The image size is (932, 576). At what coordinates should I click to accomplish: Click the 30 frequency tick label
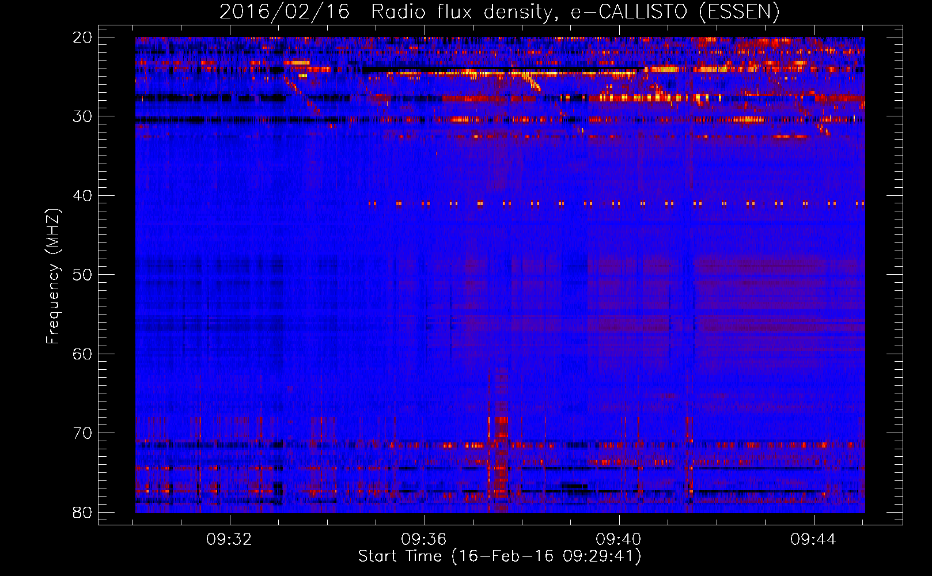click(83, 116)
